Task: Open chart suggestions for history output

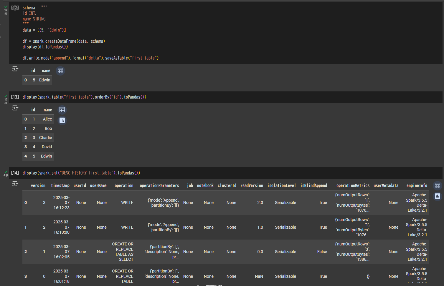Action: (x=438, y=196)
